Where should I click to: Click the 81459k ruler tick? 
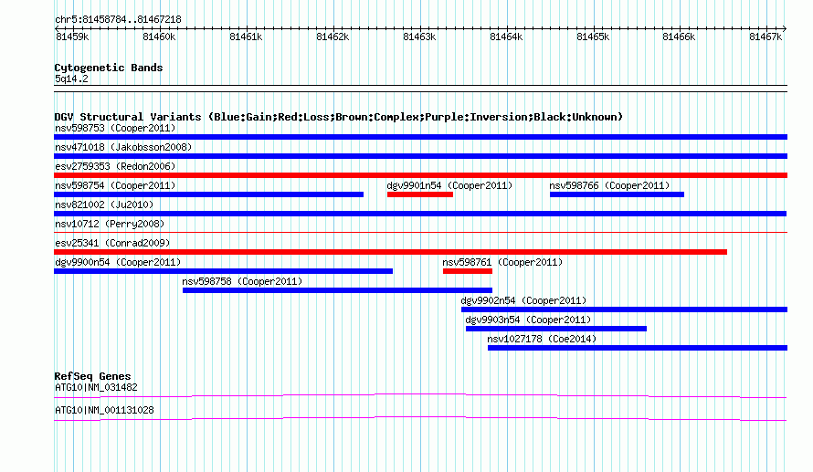[x=72, y=37]
